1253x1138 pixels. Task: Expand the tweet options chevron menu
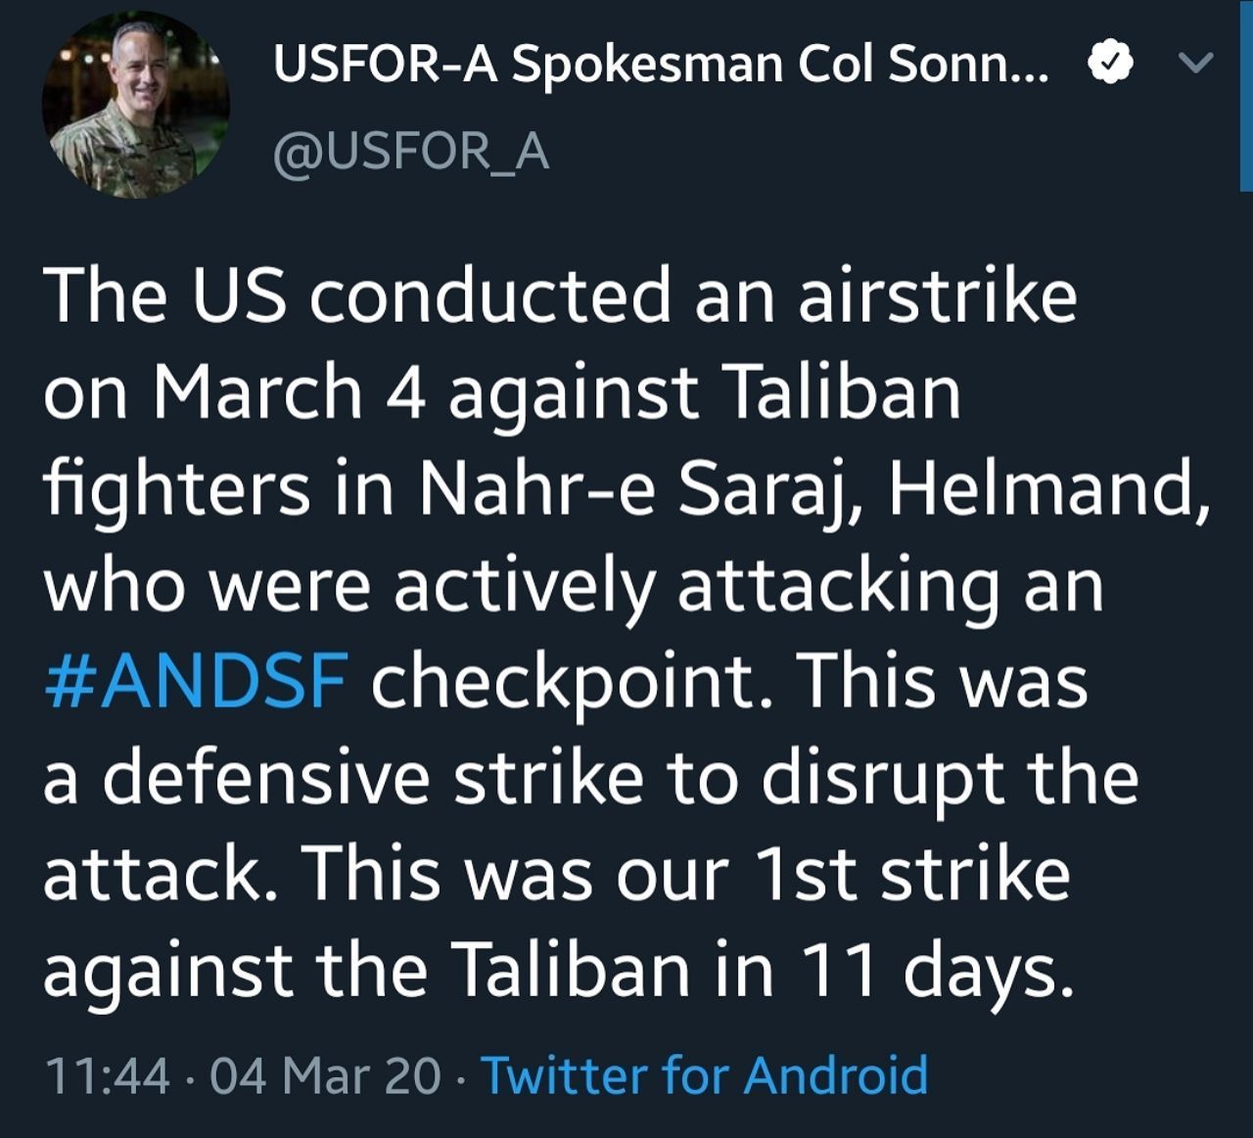1195,64
